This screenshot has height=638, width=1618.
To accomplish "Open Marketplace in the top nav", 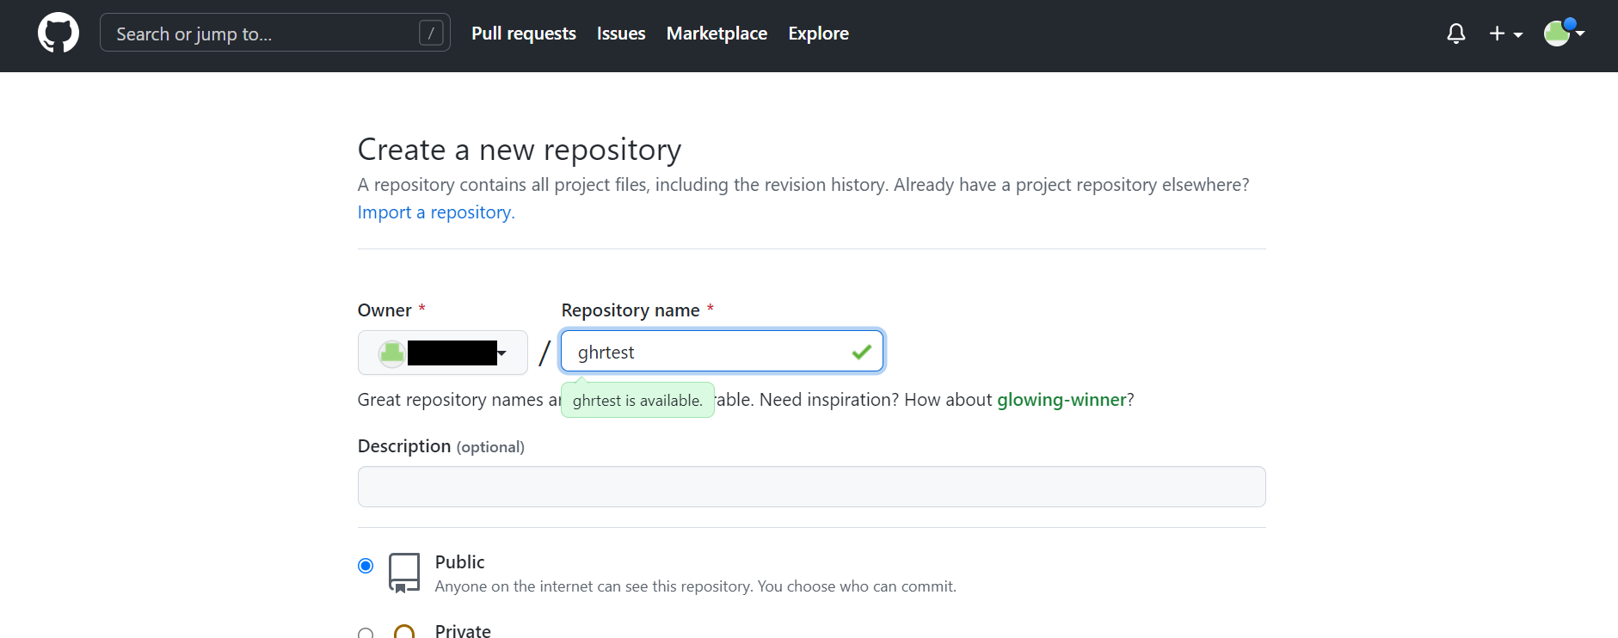I will pyautogui.click(x=717, y=34).
